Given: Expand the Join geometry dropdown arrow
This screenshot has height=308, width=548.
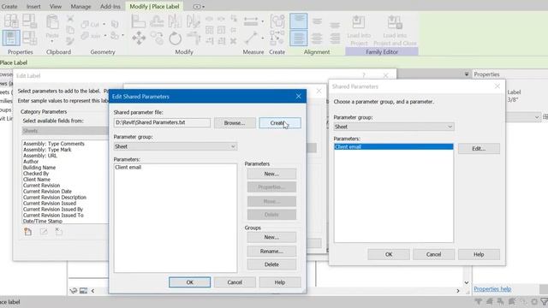Looking at the screenshot, I should tap(104, 36).
